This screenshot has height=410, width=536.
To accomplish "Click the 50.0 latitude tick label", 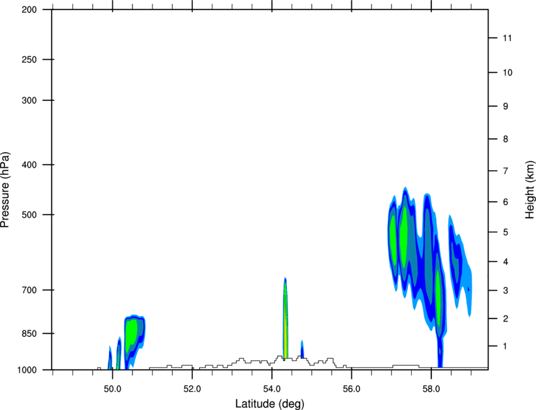I will point(112,389).
